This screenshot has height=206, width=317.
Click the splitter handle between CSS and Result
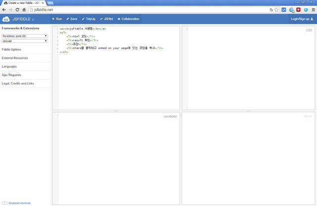coord(249,111)
